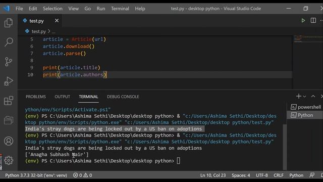Open the Selection menu
Screen dimensions: 323x182
click(52, 9)
